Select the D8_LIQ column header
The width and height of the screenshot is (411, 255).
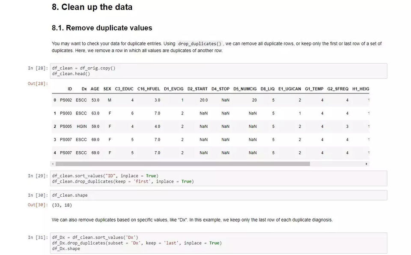268,89
